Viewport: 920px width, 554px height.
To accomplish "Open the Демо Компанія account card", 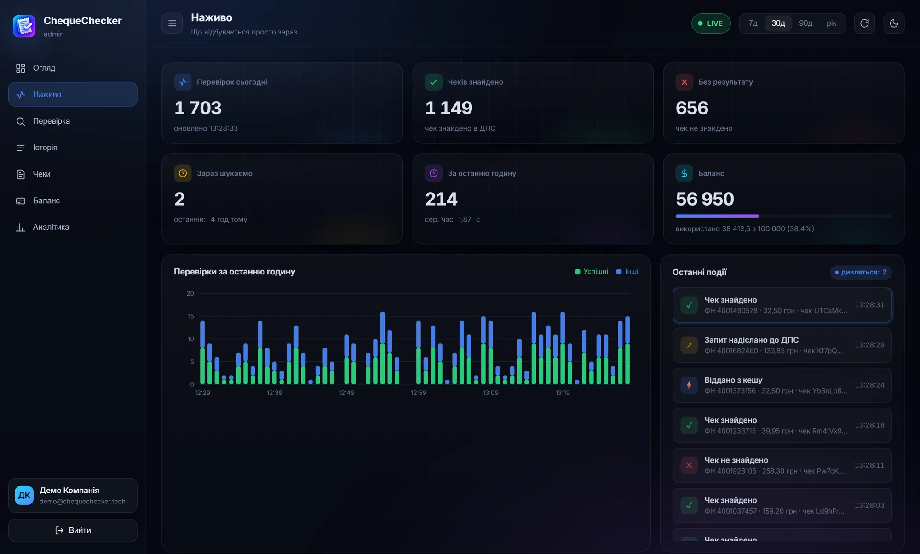I will pos(73,495).
